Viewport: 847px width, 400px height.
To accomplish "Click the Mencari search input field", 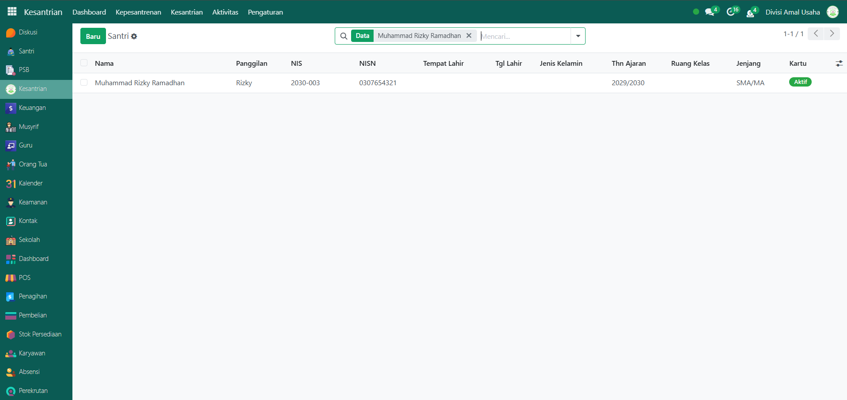I will (525, 36).
